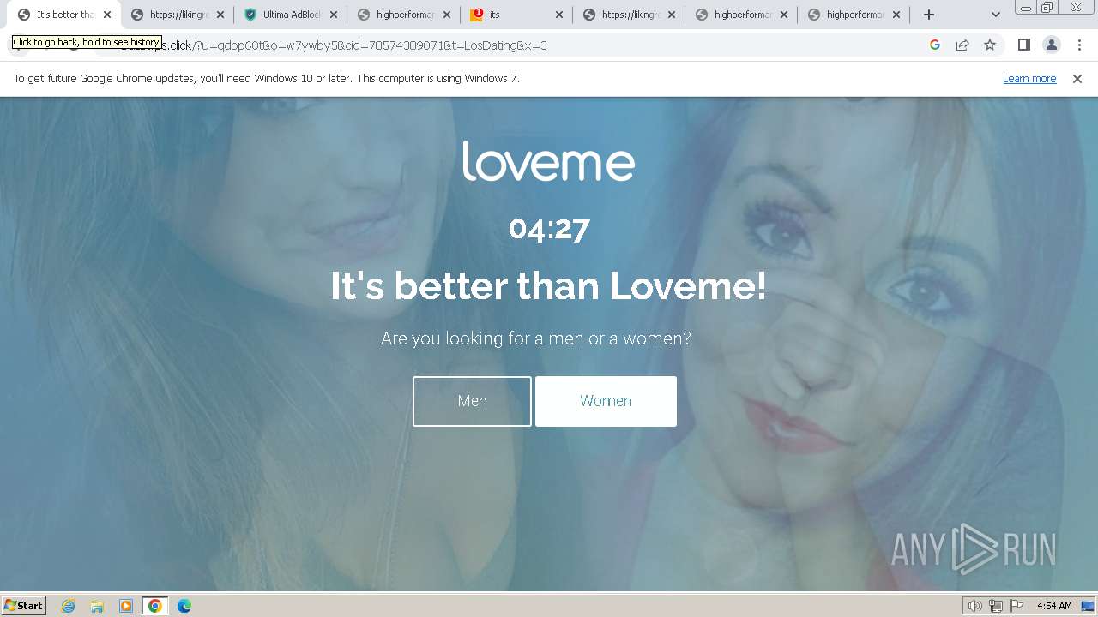The height and width of the screenshot is (617, 1098).
Task: Open the Windows Start menu
Action: point(23,606)
